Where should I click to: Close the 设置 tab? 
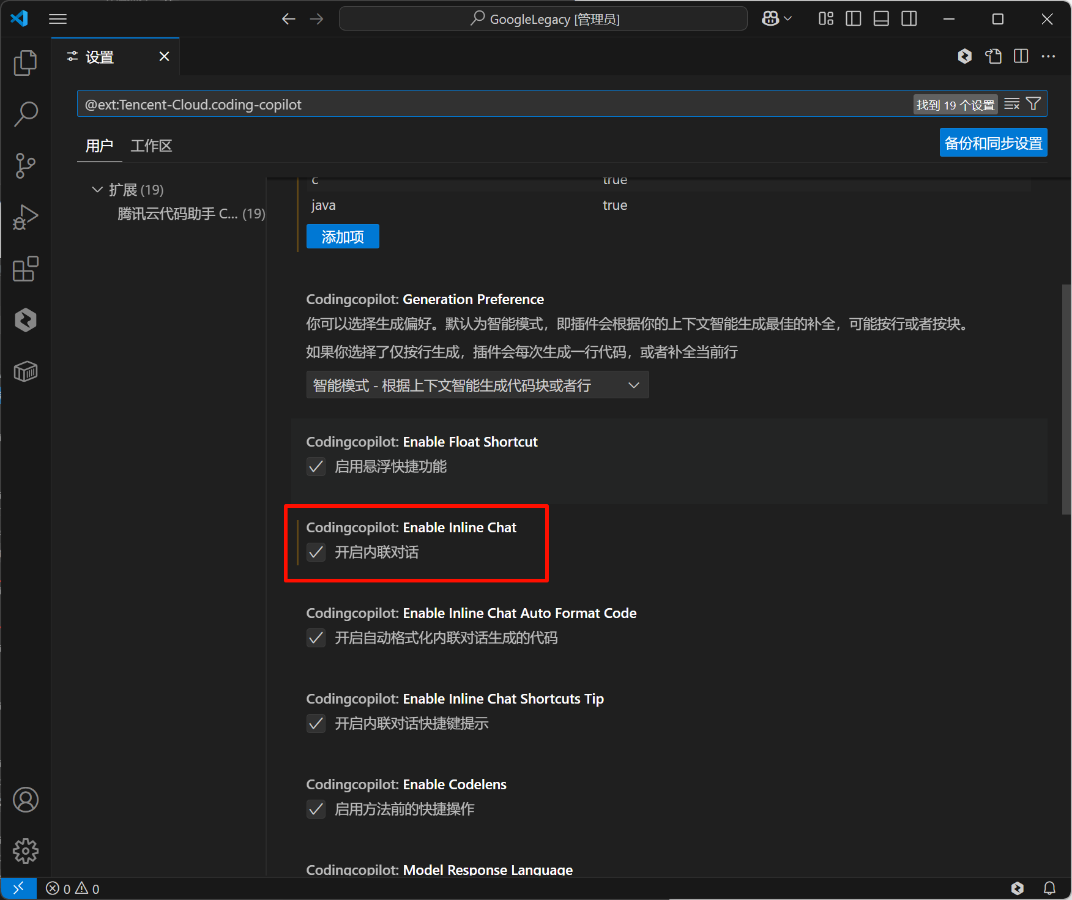[164, 56]
